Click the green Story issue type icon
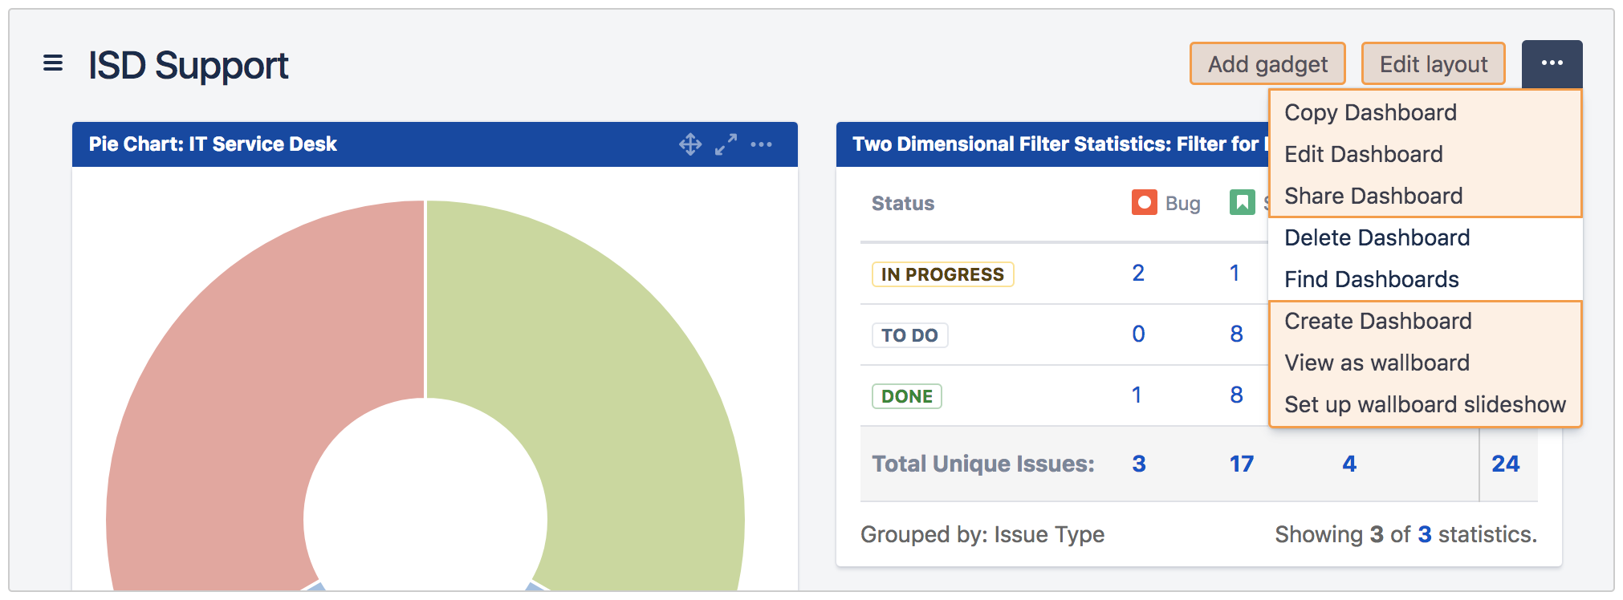 pos(1242,203)
